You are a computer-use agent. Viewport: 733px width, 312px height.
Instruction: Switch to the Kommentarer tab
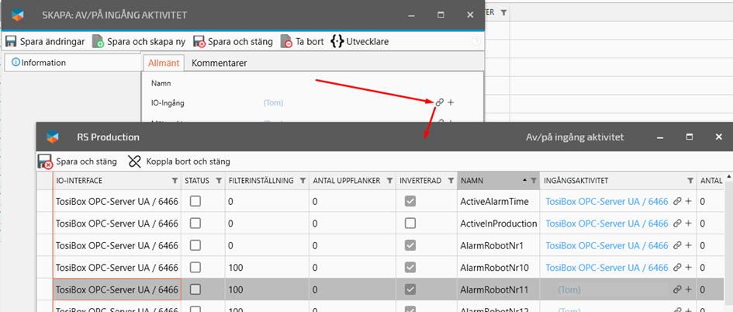point(219,62)
